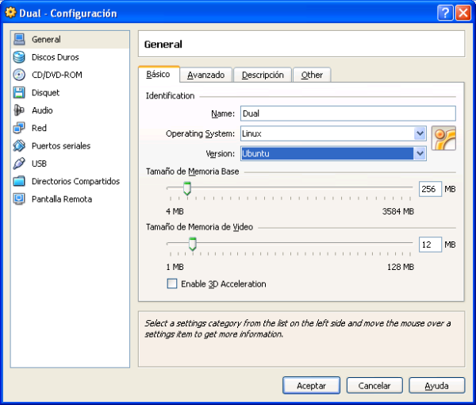Click the Memoria Base slider handle
The height and width of the screenshot is (405, 476).
187,188
